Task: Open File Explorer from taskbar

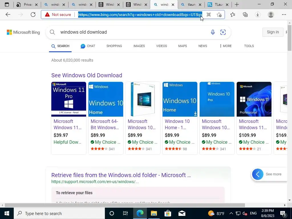Action: coord(154,213)
